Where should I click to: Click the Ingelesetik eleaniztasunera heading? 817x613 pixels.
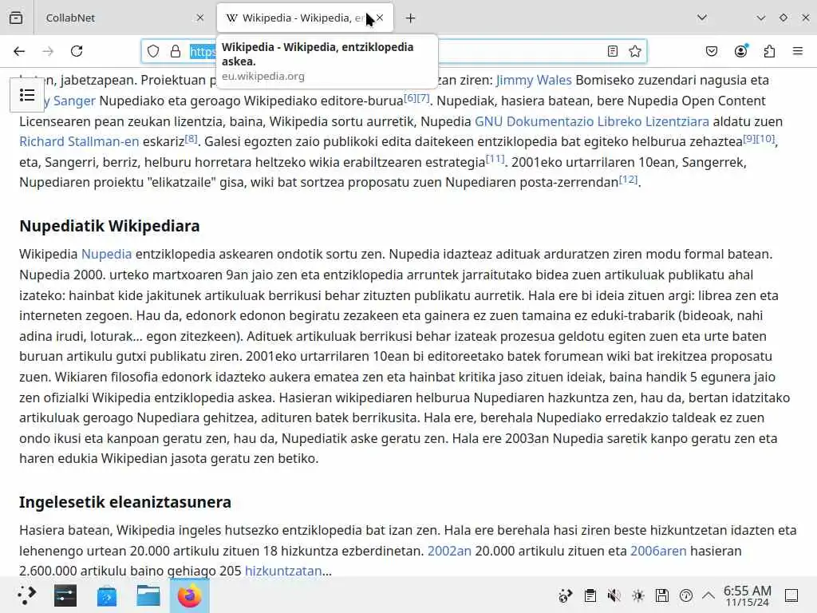click(x=125, y=502)
